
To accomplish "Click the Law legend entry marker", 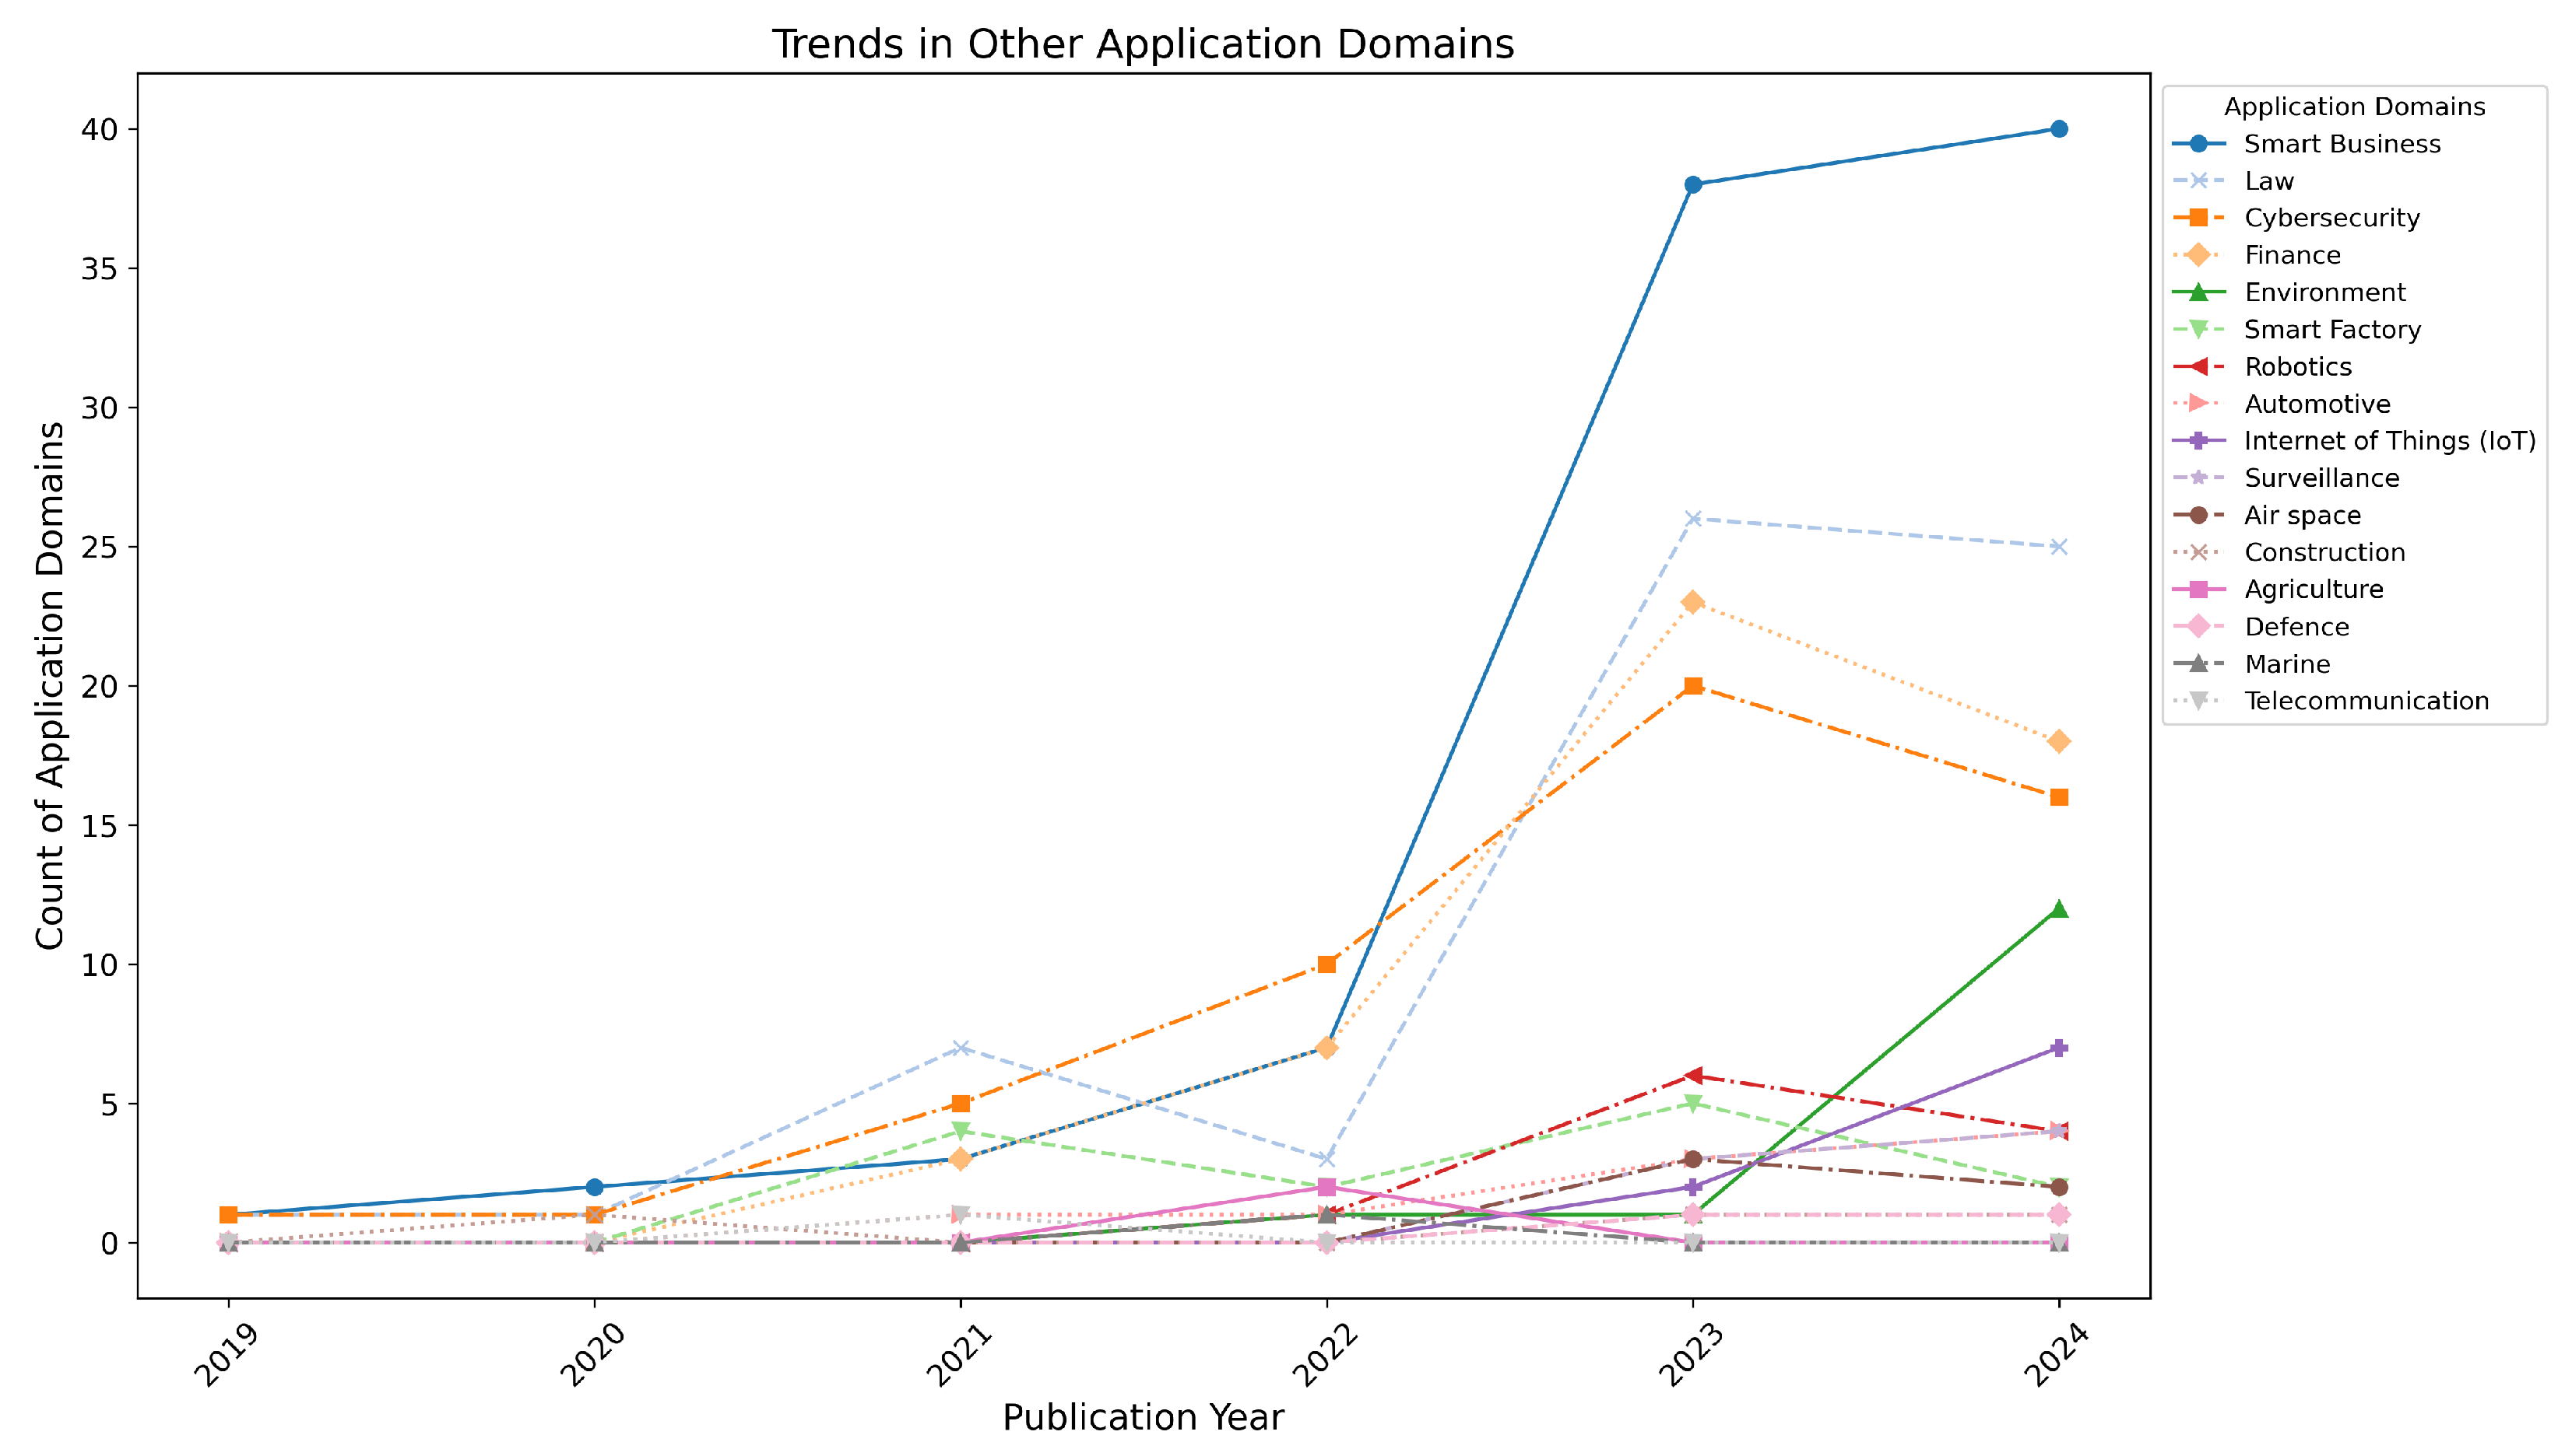I will coord(2198,181).
